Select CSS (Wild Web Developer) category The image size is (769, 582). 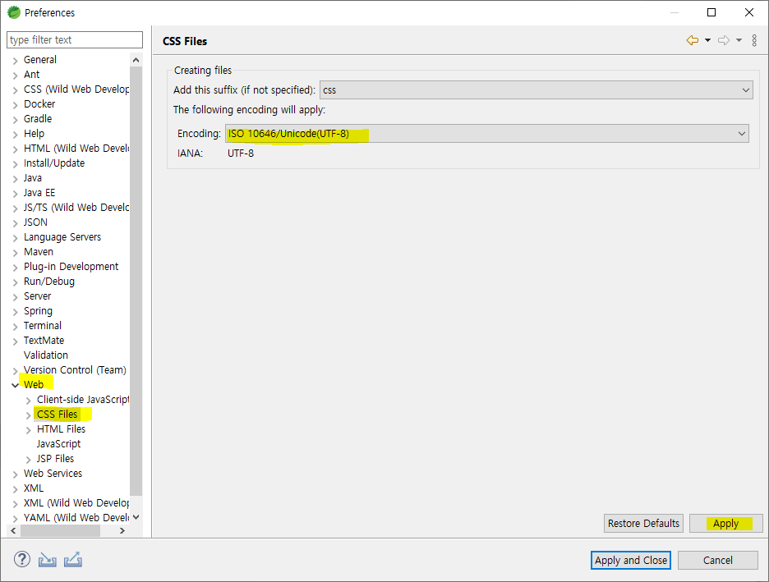[x=76, y=89]
